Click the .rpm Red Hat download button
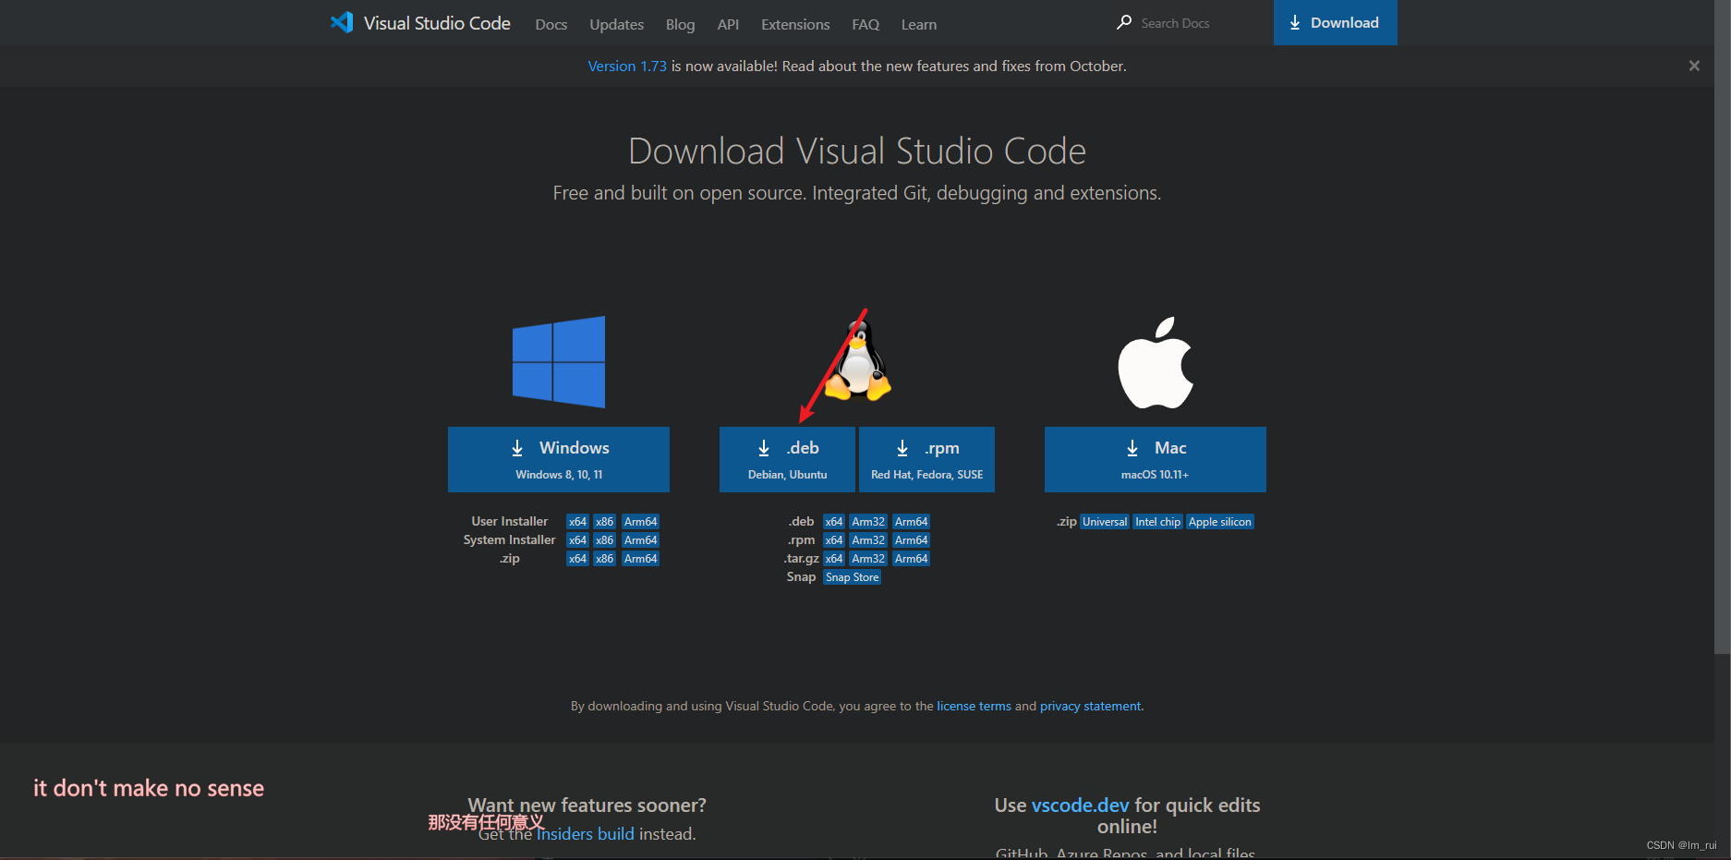The height and width of the screenshot is (860, 1731). [x=926, y=459]
